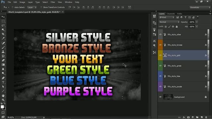Select the Rectangular Marquee tool
This screenshot has height=119, width=212.
3,21
